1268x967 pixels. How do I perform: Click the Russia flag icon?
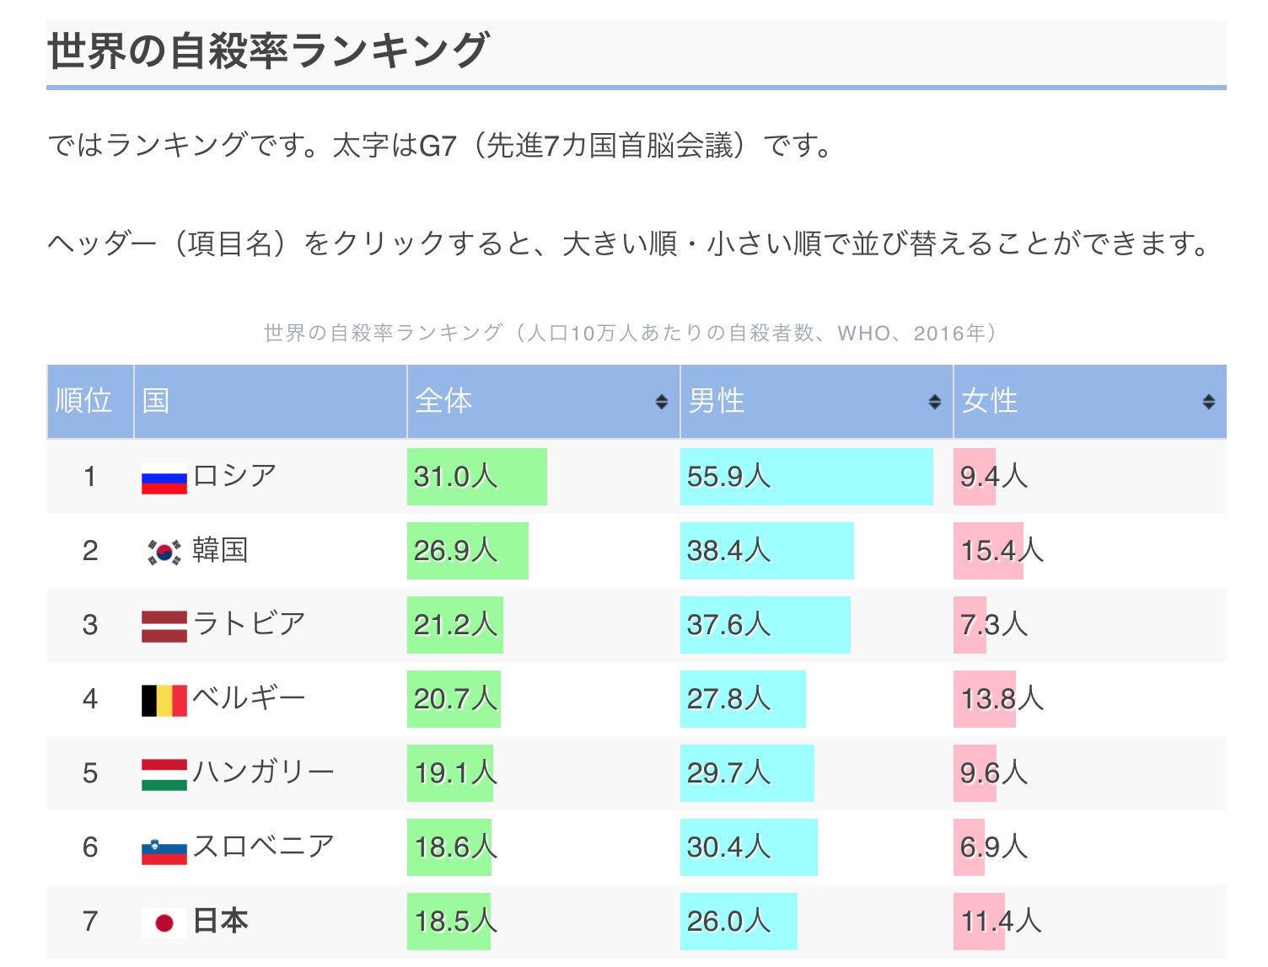pyautogui.click(x=164, y=478)
